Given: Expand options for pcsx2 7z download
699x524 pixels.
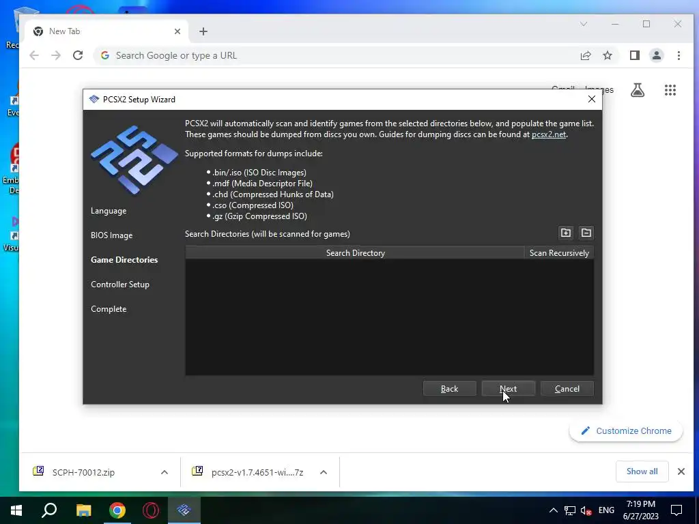Looking at the screenshot, I should 324,472.
